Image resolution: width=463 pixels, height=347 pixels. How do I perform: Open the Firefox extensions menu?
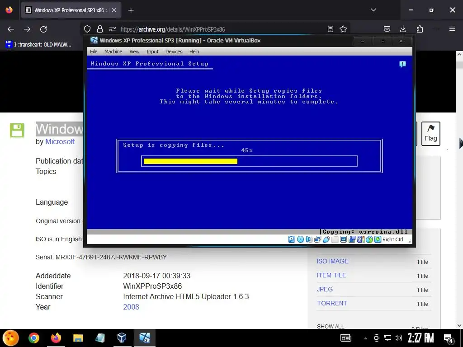coord(420,29)
